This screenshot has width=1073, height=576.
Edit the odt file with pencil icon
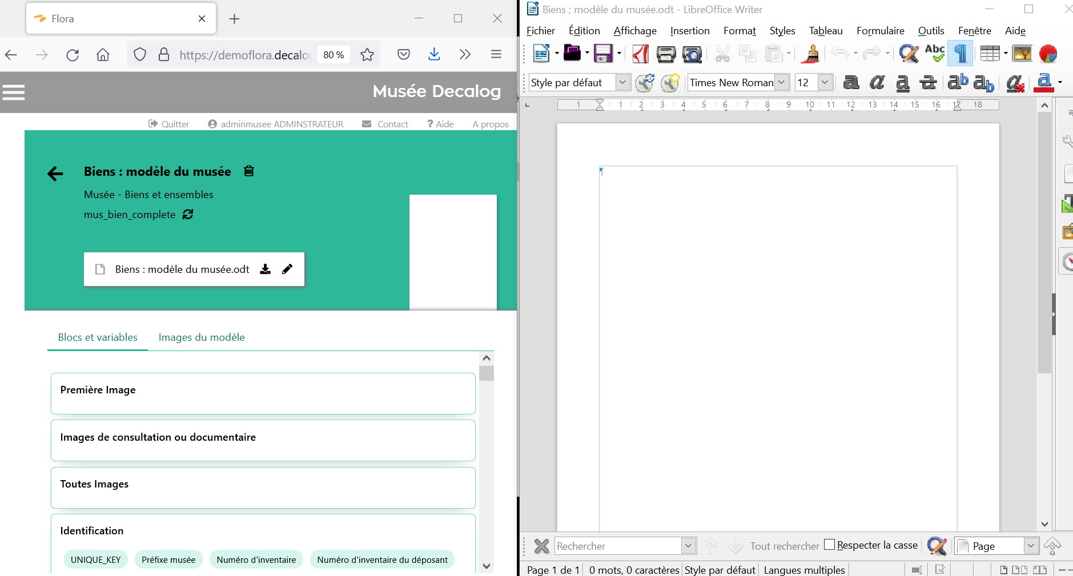click(287, 269)
